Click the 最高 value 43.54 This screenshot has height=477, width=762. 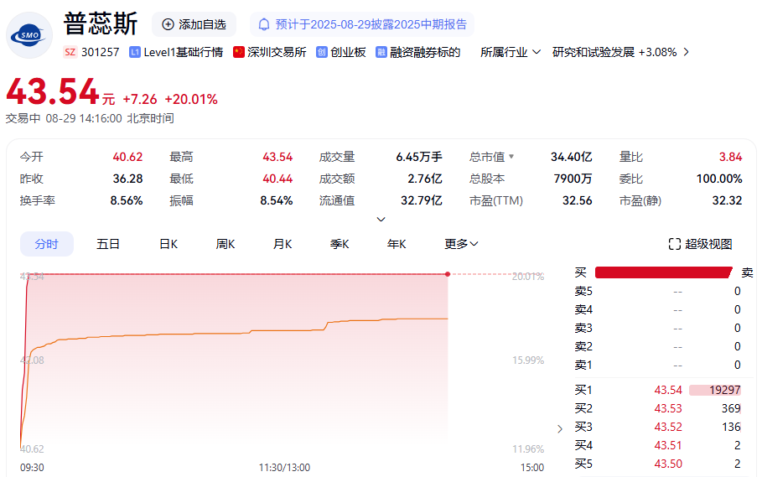[x=277, y=157]
